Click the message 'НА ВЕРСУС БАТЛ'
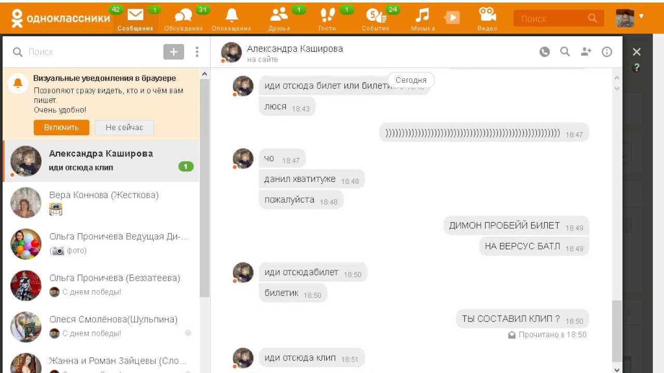This screenshot has height=373, width=664. click(534, 247)
